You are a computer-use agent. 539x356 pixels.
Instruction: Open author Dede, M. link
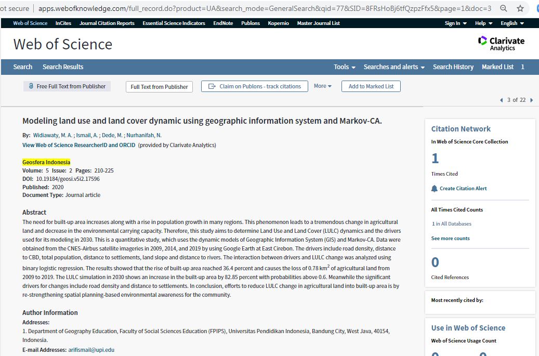pyautogui.click(x=112, y=136)
